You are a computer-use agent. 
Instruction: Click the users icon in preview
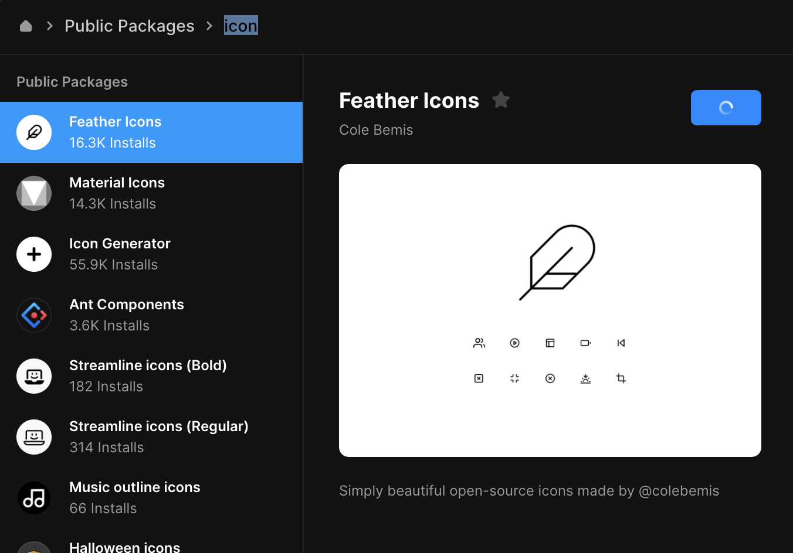(x=479, y=343)
